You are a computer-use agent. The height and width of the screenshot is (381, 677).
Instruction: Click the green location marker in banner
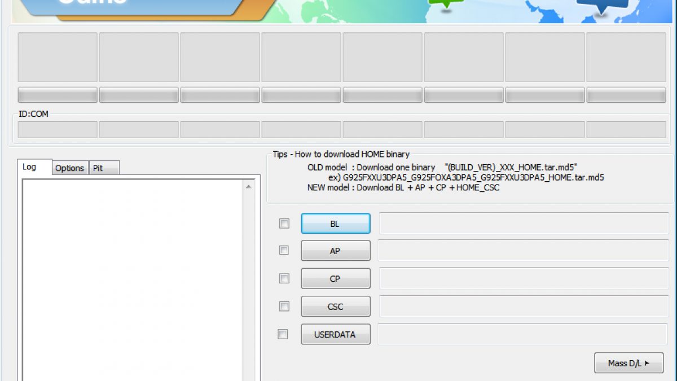click(447, 4)
